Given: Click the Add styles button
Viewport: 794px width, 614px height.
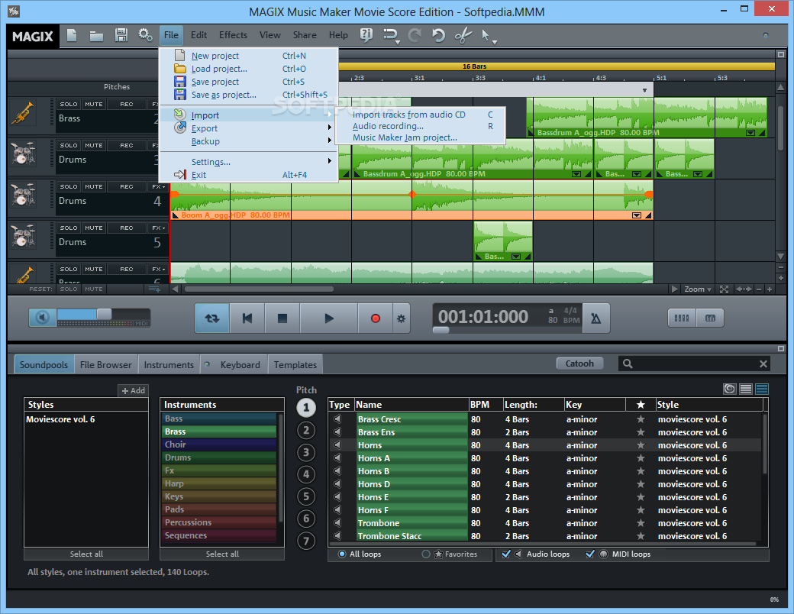Looking at the screenshot, I should click(133, 390).
